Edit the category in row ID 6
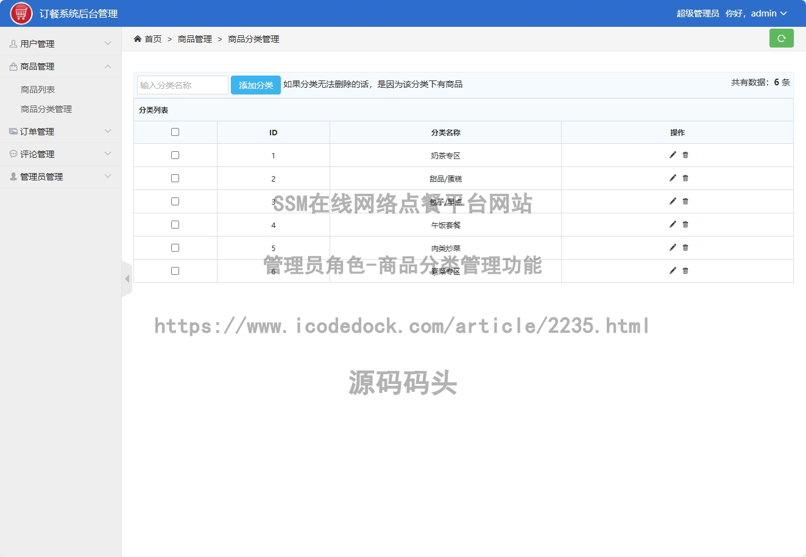The image size is (806, 557). coord(673,271)
